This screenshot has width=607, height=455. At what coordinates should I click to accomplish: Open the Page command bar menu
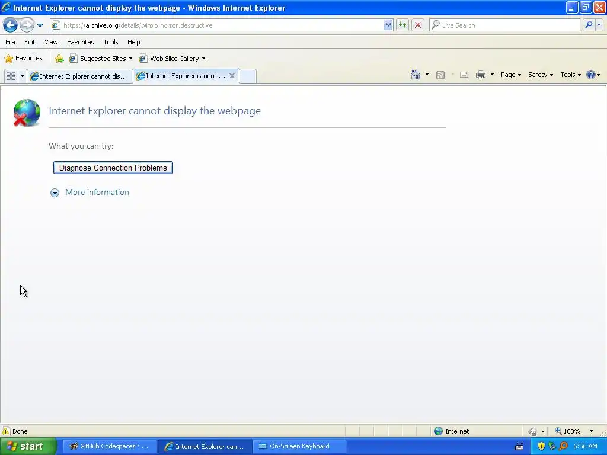tap(510, 75)
